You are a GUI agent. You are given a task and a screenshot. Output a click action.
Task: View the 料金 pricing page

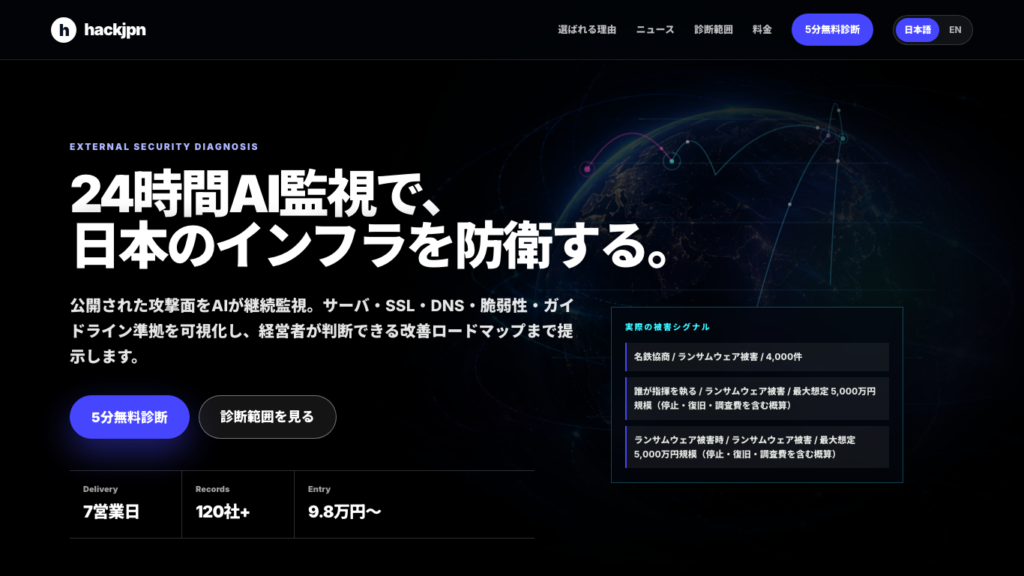(762, 30)
